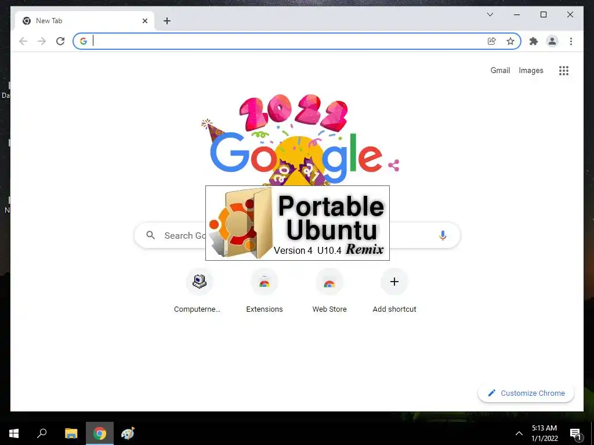Open the Windows Start menu
This screenshot has height=445, width=594.
click(x=14, y=433)
